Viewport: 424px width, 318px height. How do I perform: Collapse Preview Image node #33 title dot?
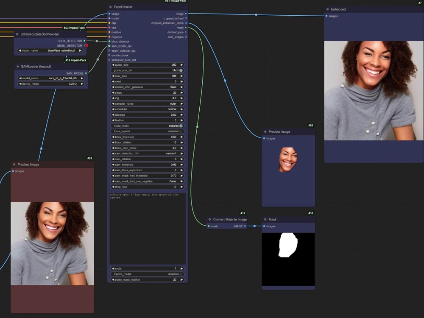[14, 165]
